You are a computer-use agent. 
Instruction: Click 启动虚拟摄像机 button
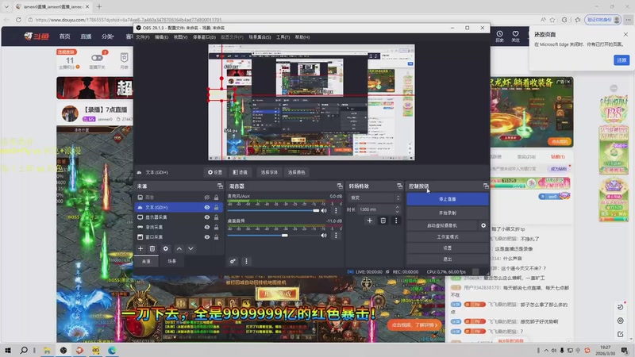coord(442,225)
